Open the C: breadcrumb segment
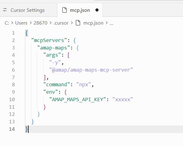 [x=7, y=23]
